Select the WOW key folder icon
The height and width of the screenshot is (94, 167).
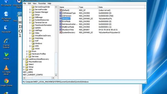click(33, 49)
